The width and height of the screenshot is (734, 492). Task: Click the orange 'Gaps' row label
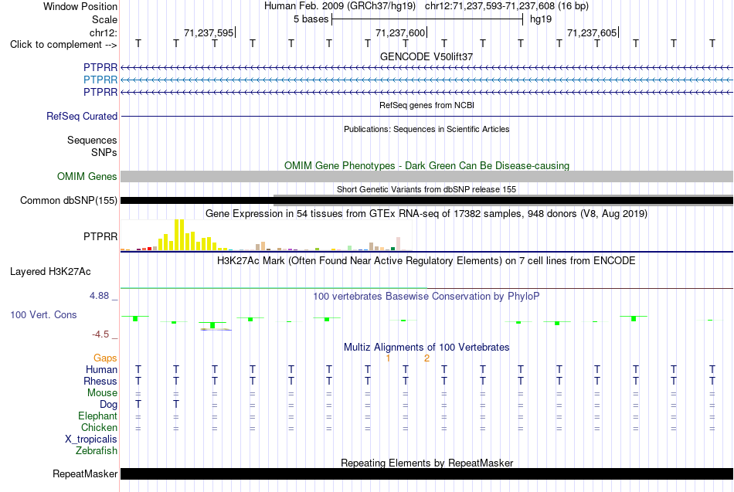[x=105, y=358]
